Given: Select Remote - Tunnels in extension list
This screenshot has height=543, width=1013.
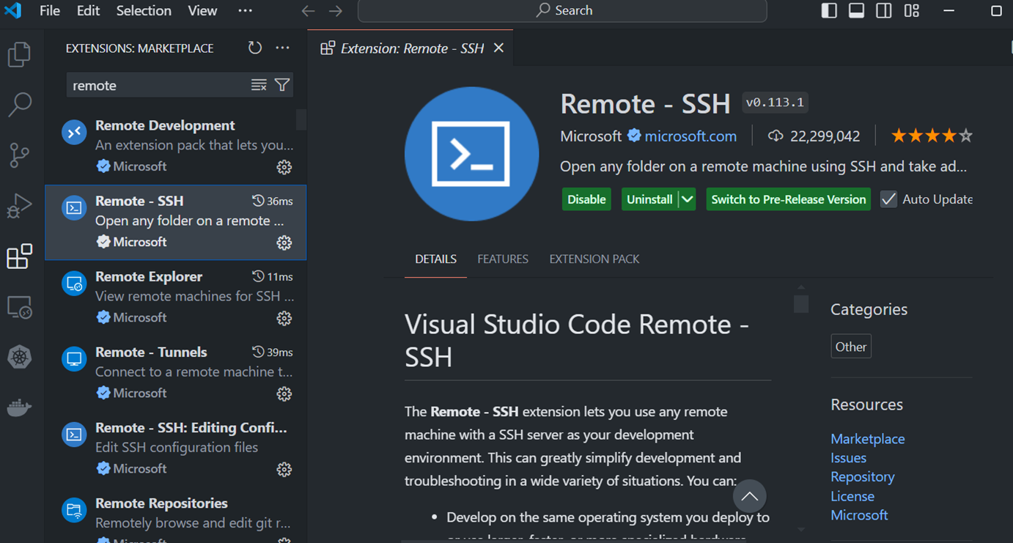Looking at the screenshot, I should pos(176,373).
